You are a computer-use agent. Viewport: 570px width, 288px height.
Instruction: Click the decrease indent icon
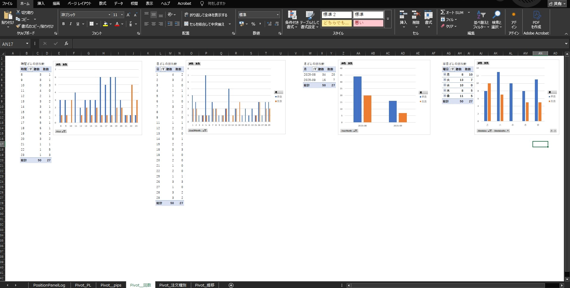(170, 24)
